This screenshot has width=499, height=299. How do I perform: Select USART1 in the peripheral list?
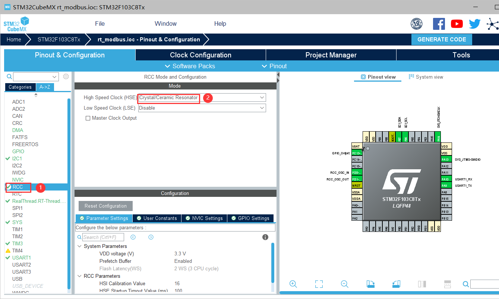[22, 258]
